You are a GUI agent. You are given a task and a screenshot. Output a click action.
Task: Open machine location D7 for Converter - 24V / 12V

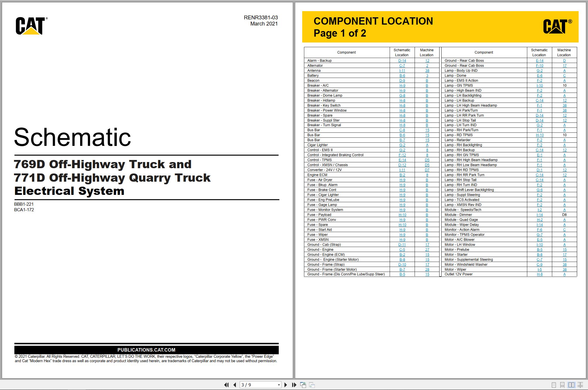click(427, 170)
